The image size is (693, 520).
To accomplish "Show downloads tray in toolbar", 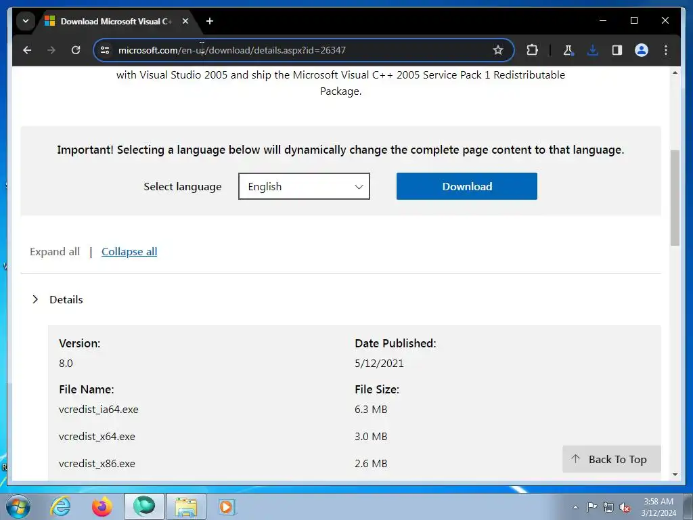I will pos(593,50).
